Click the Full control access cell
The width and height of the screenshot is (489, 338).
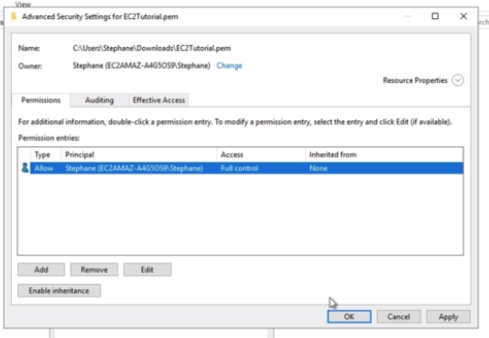coord(240,168)
